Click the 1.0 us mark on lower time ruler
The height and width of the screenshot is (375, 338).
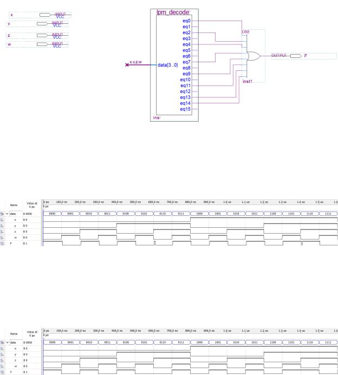tap(227, 331)
